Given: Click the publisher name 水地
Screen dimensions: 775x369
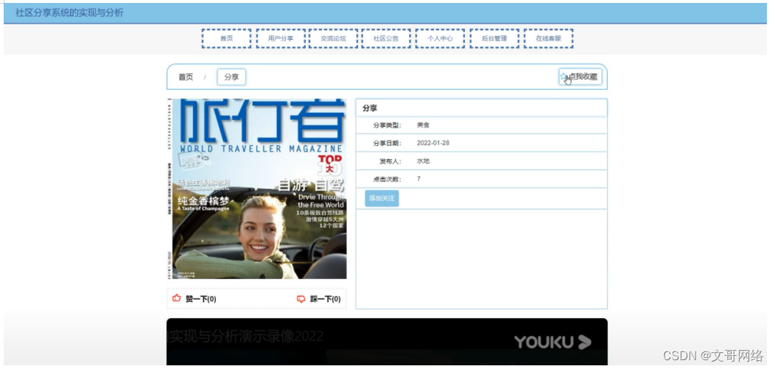Looking at the screenshot, I should coord(423,161).
